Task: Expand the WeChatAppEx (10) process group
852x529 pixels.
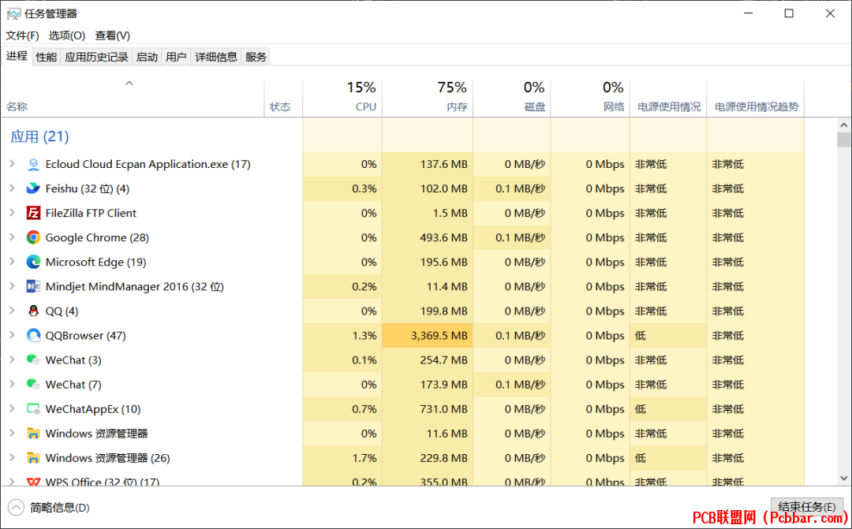Action: click(12, 408)
